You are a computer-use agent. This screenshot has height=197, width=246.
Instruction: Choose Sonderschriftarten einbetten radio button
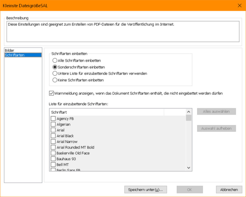(x=55, y=67)
